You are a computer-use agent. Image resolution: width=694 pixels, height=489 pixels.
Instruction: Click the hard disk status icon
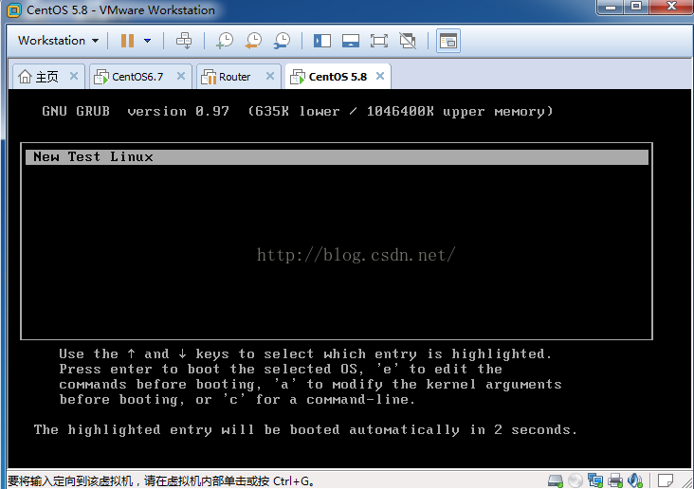pos(556,480)
